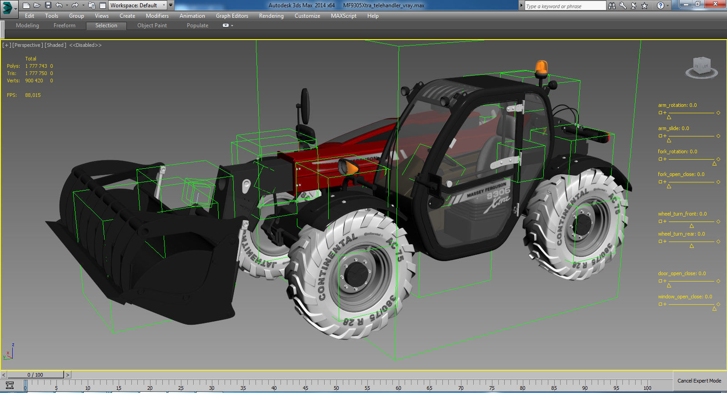Open the Create menu
Image resolution: width=727 pixels, height=393 pixels.
tap(127, 16)
